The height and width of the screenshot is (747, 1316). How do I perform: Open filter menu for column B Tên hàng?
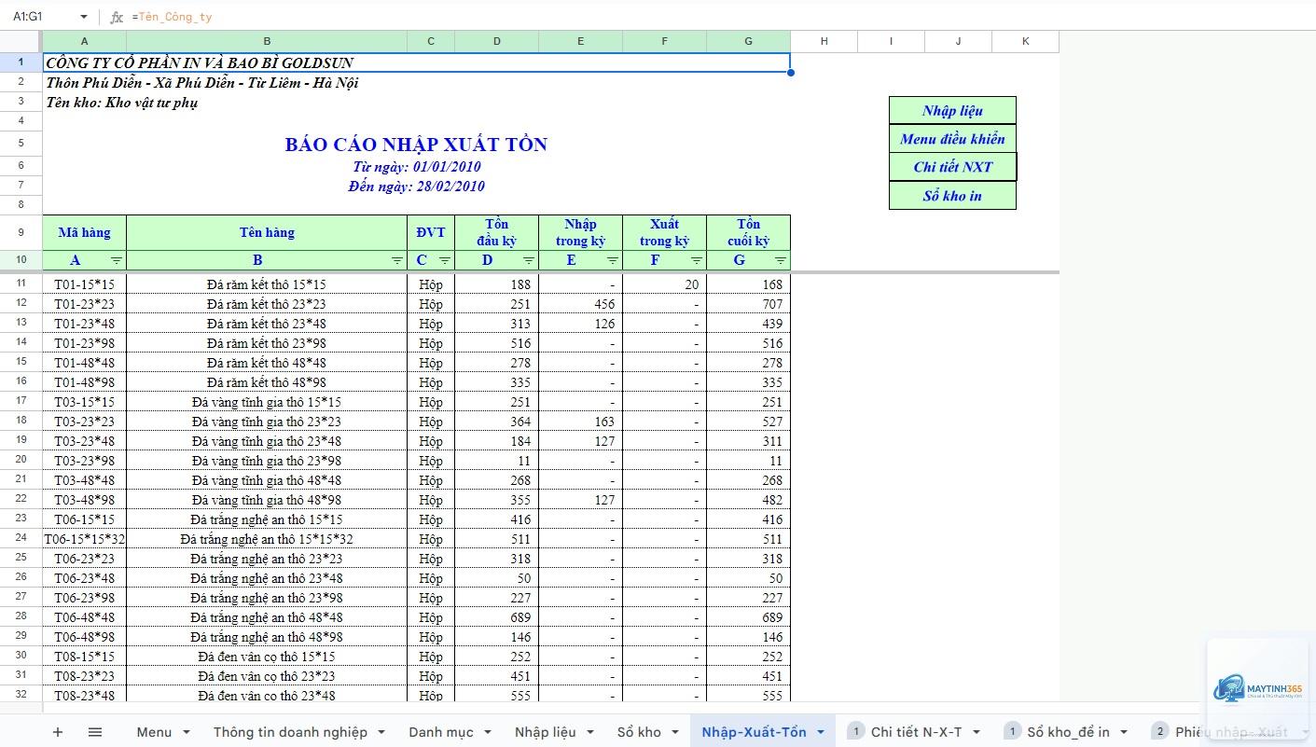point(397,261)
